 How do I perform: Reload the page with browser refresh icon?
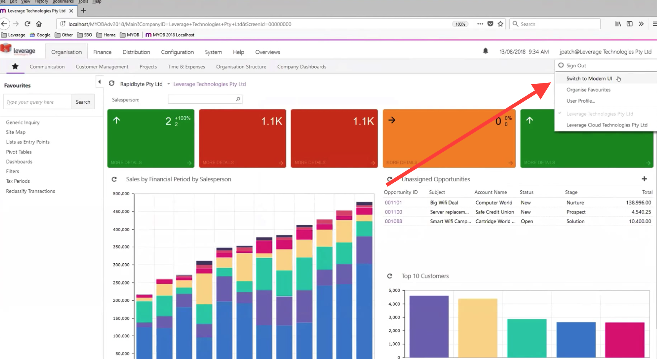27,24
